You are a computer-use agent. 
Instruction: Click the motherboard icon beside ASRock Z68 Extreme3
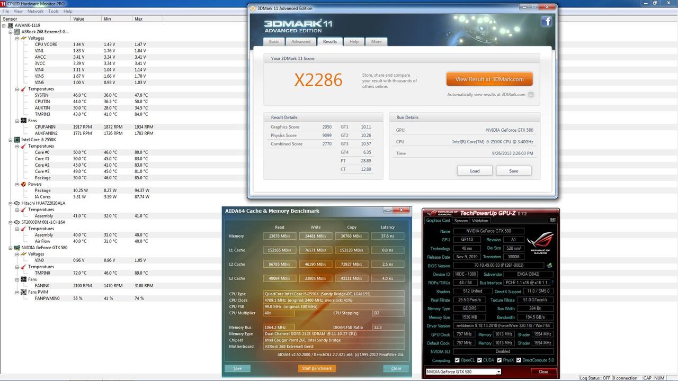click(x=17, y=32)
